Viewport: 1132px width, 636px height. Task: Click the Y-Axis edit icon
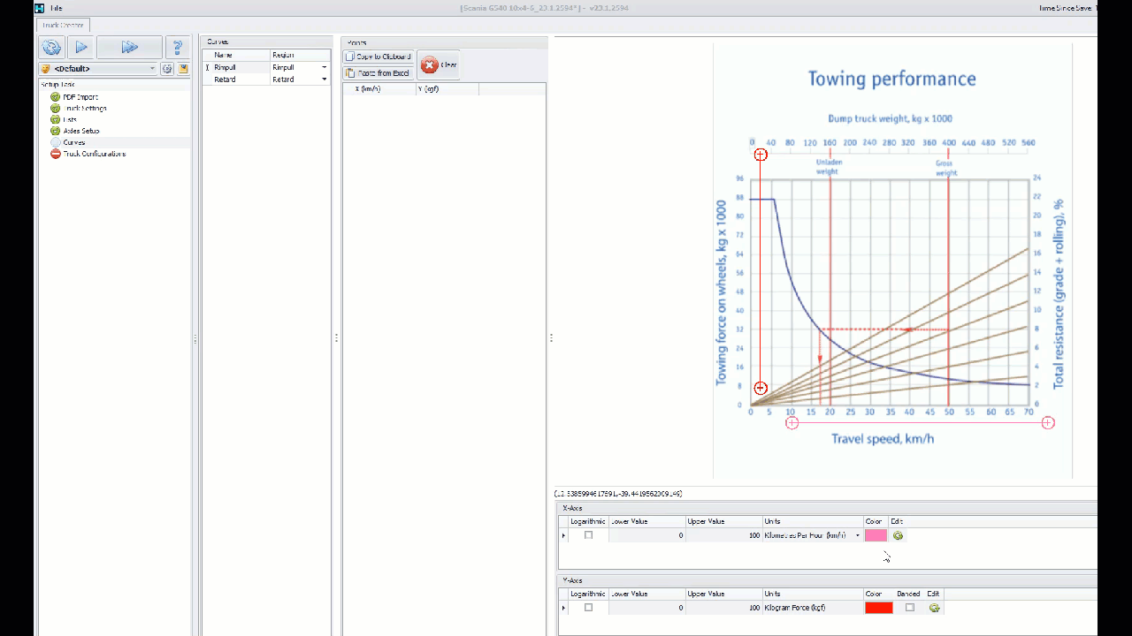coord(934,608)
